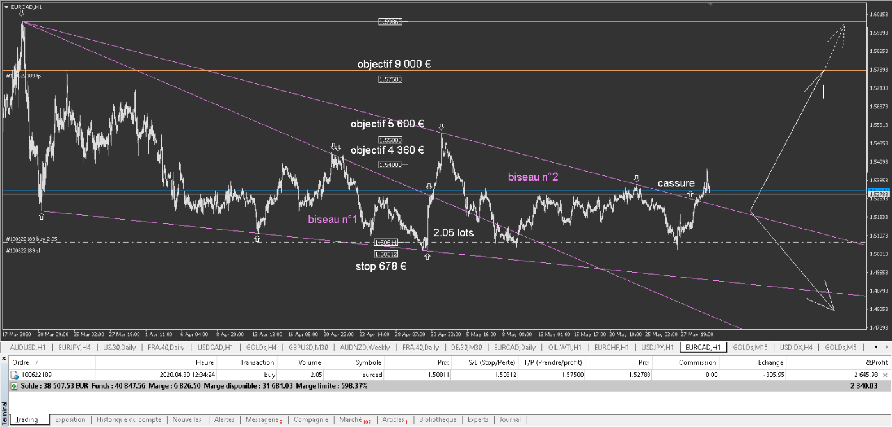
Task: Select the active EURCAD,H1 chart tab
Action: point(703,347)
